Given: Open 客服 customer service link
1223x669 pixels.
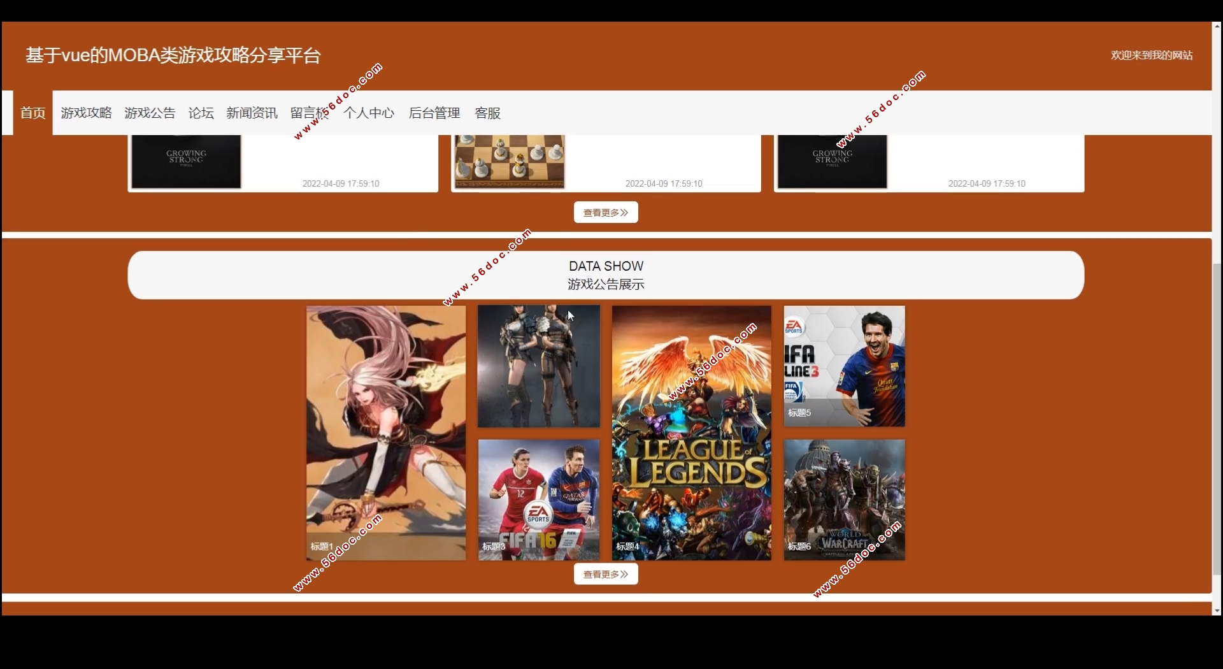Looking at the screenshot, I should (x=488, y=113).
